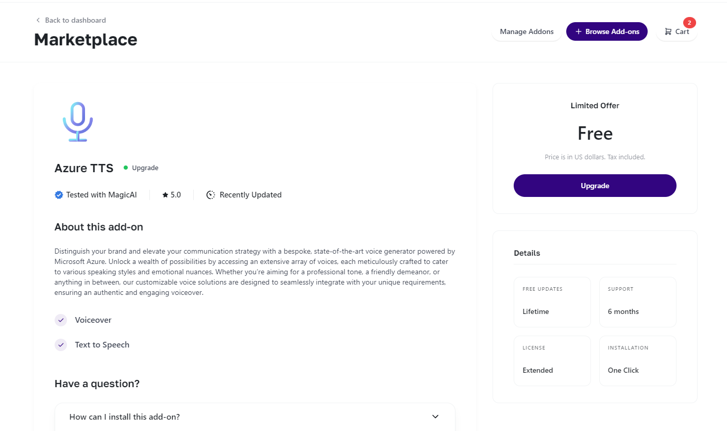Click the License Extended detail card
The height and width of the screenshot is (431, 727).
click(552, 361)
